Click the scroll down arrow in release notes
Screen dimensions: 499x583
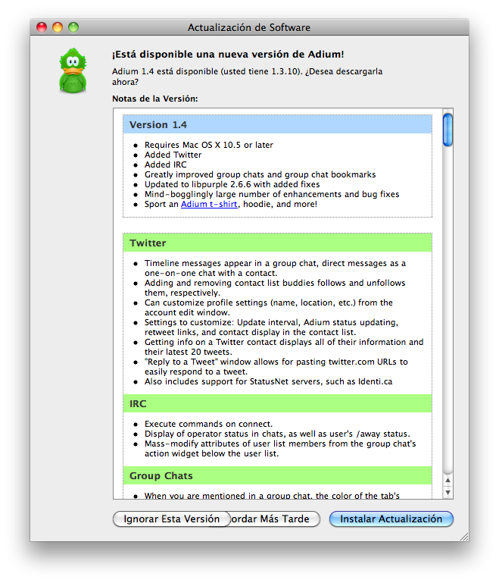click(x=448, y=492)
